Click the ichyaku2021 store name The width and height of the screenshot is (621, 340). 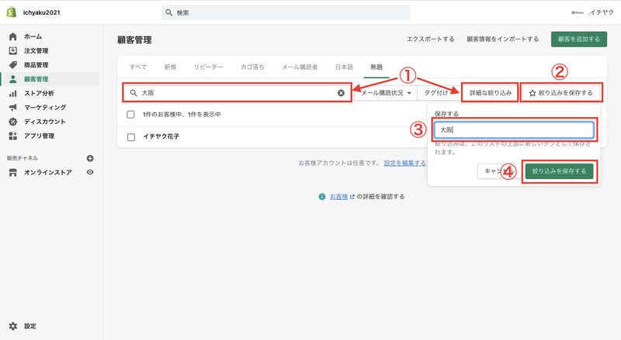click(x=42, y=12)
